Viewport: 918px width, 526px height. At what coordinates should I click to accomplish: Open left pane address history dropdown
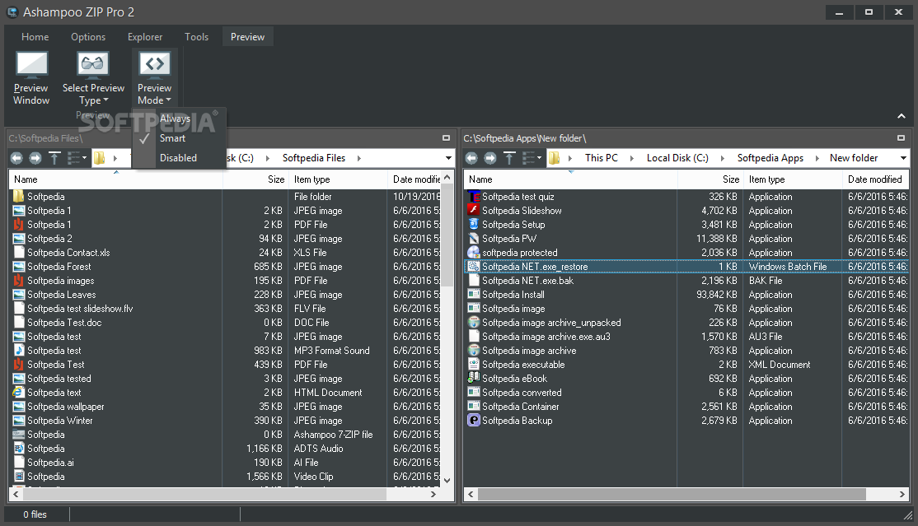448,158
